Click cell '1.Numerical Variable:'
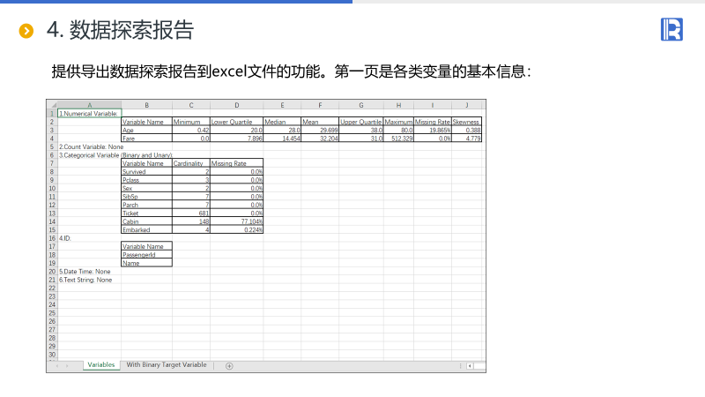 (90, 114)
